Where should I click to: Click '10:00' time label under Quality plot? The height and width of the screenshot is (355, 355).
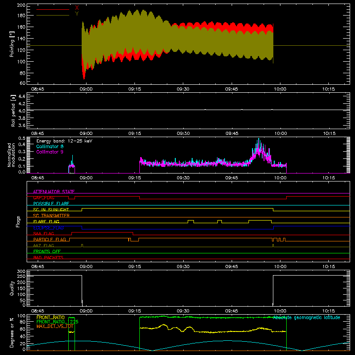[280, 311]
